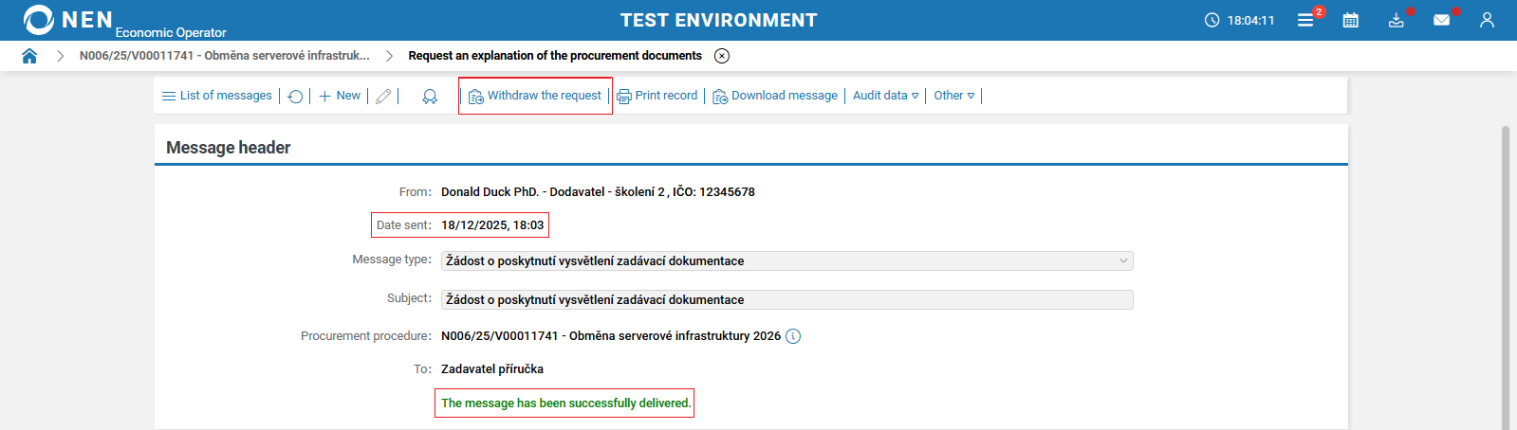Image resolution: width=1517 pixels, height=430 pixels.
Task: Open the calendar icon in the header
Action: [x=1350, y=20]
